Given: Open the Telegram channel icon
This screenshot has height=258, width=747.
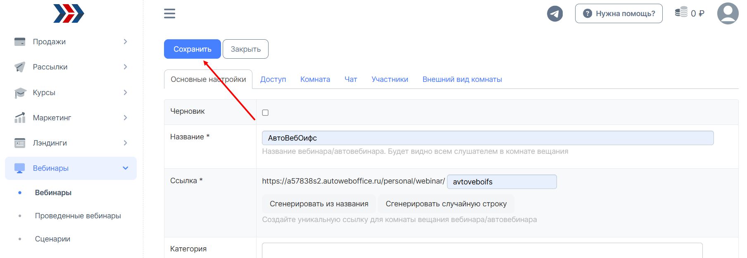Looking at the screenshot, I should (x=555, y=14).
